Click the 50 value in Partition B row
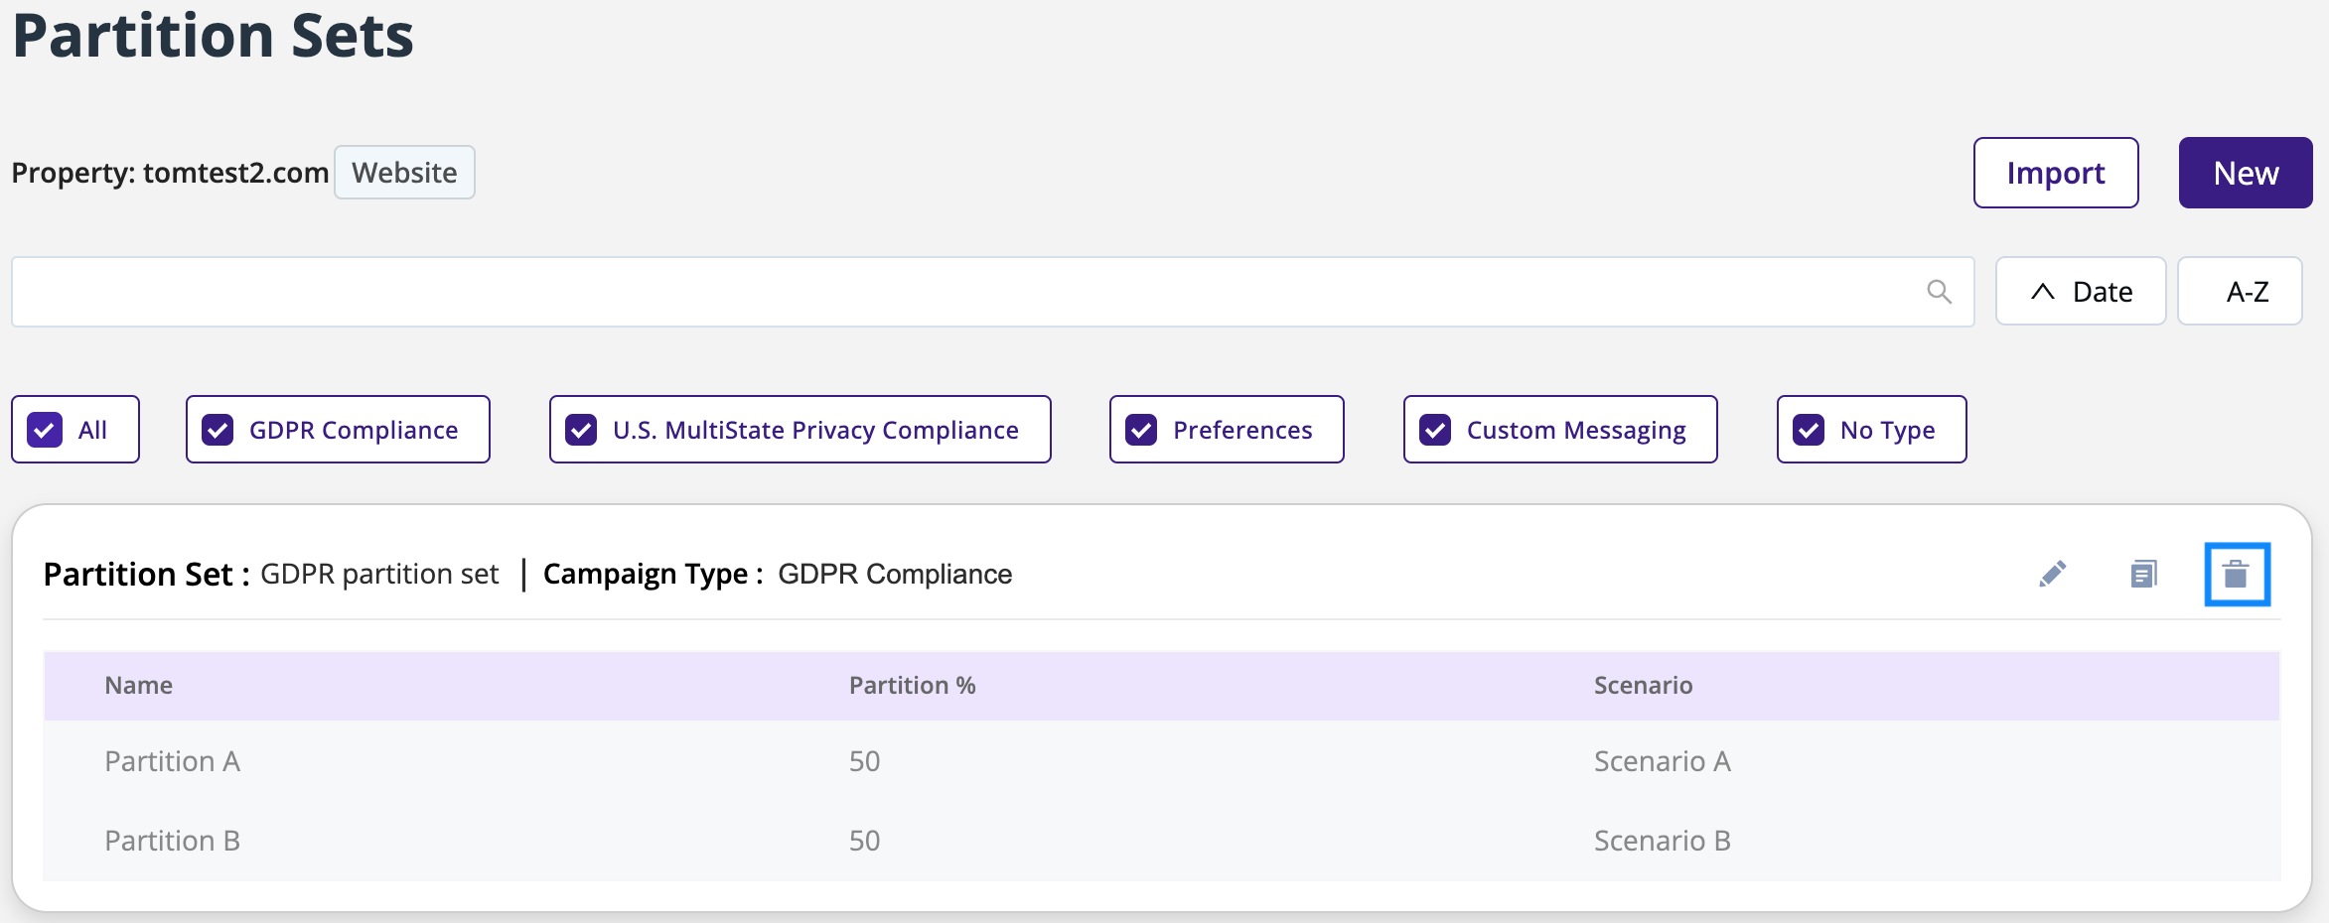The height and width of the screenshot is (923, 2329). (x=864, y=841)
